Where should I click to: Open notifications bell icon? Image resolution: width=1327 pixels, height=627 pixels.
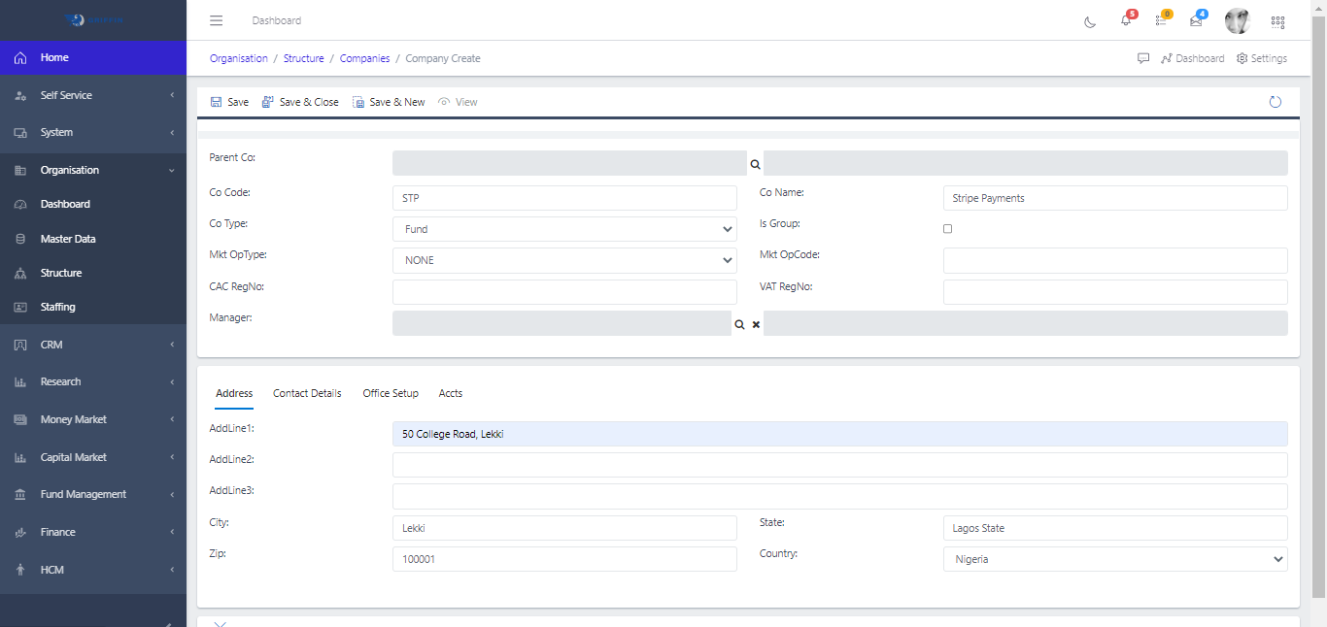(1126, 20)
